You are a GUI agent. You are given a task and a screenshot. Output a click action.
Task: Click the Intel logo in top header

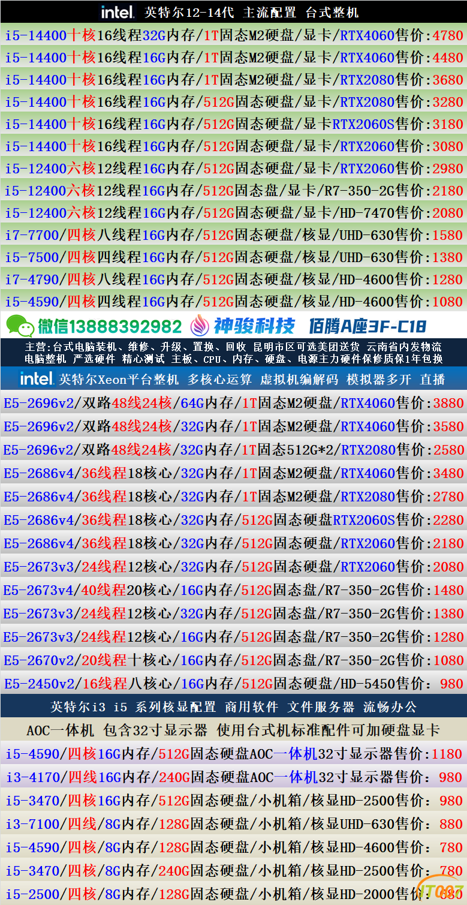click(x=117, y=11)
